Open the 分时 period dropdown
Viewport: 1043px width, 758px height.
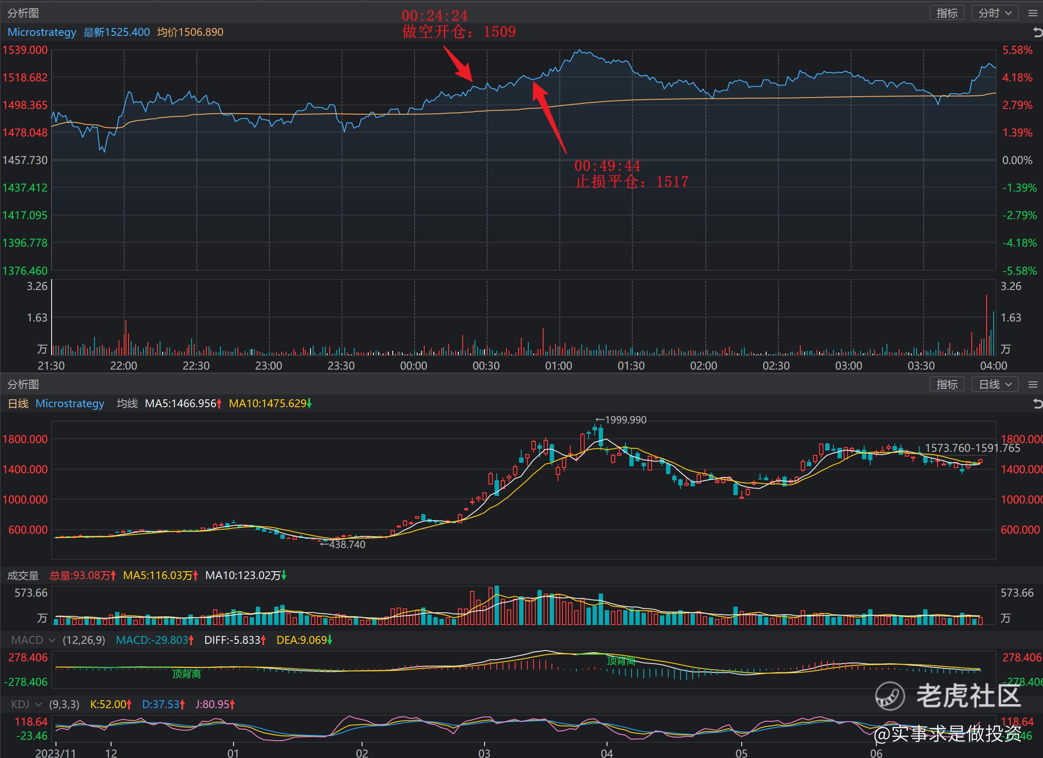[x=995, y=13]
